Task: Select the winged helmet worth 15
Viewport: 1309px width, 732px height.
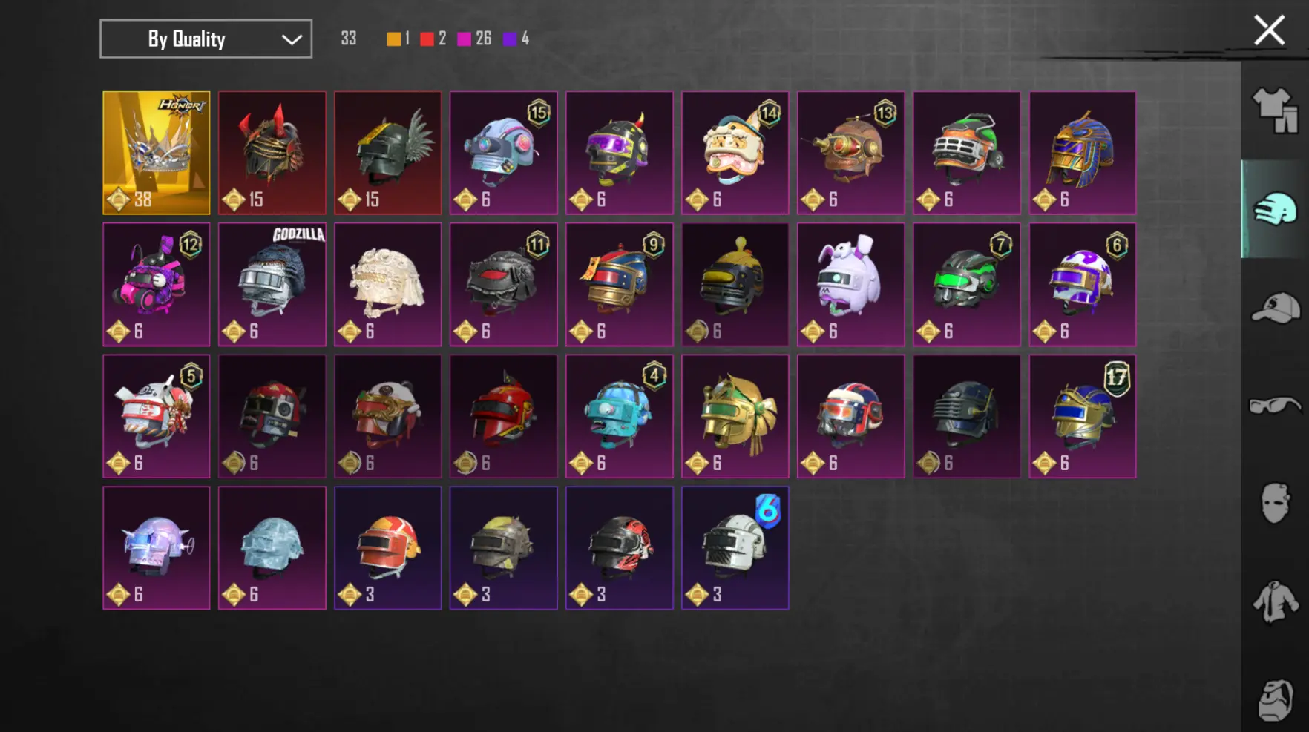Action: [388, 153]
